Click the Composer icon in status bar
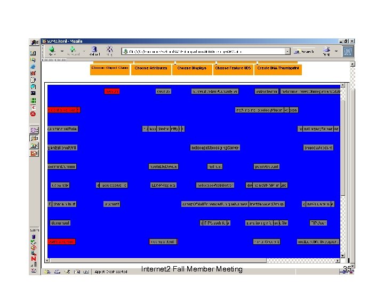Viewport: 384px width, 288px height. point(67,271)
